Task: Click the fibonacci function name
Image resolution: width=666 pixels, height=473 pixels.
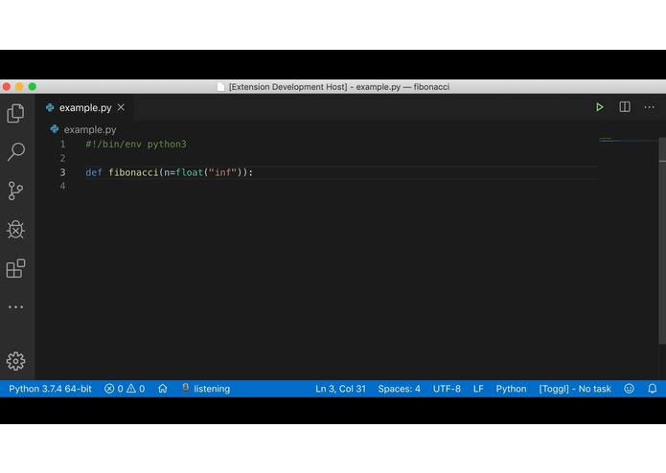Action: tap(133, 172)
